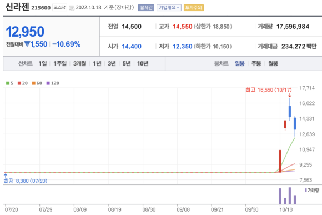Screen dimensions: 322x215
Task: Click the 거래량 17,596,984 value
Action: click(x=293, y=27)
